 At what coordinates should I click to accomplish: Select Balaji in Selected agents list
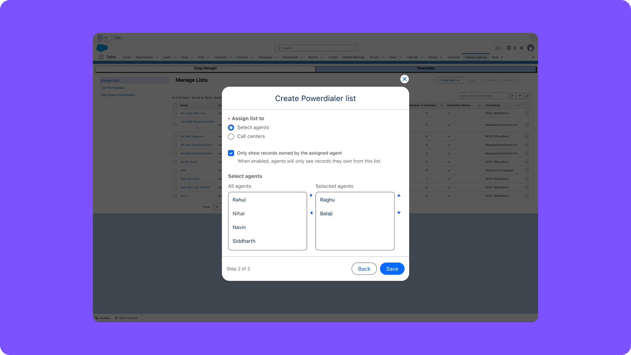[x=355, y=214]
